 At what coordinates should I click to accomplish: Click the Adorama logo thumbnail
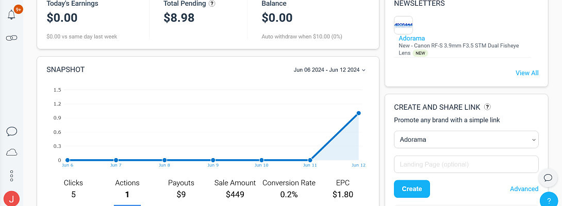point(403,25)
